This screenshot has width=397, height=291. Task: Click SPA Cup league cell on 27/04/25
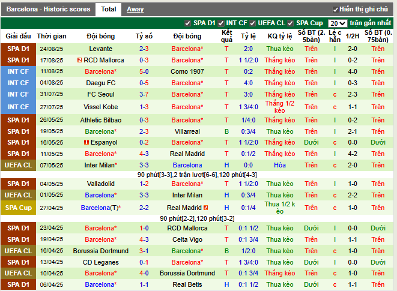18,208
